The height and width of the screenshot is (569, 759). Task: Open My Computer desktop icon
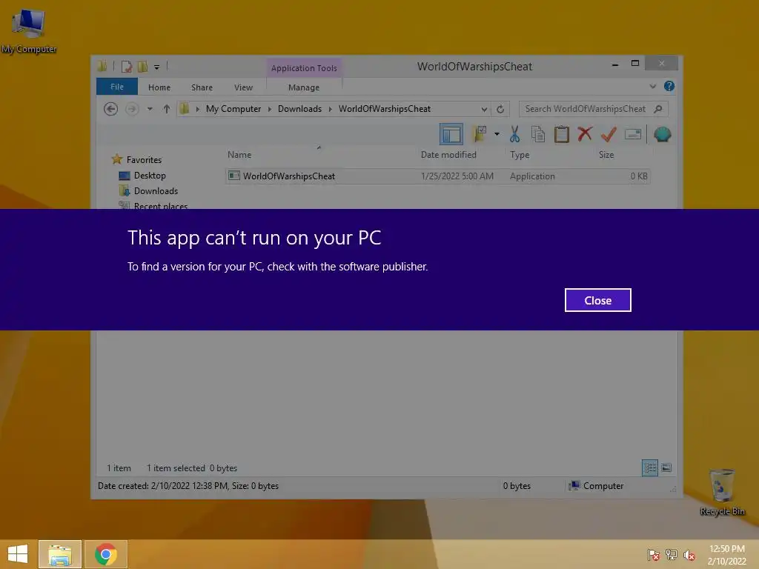coord(29,31)
